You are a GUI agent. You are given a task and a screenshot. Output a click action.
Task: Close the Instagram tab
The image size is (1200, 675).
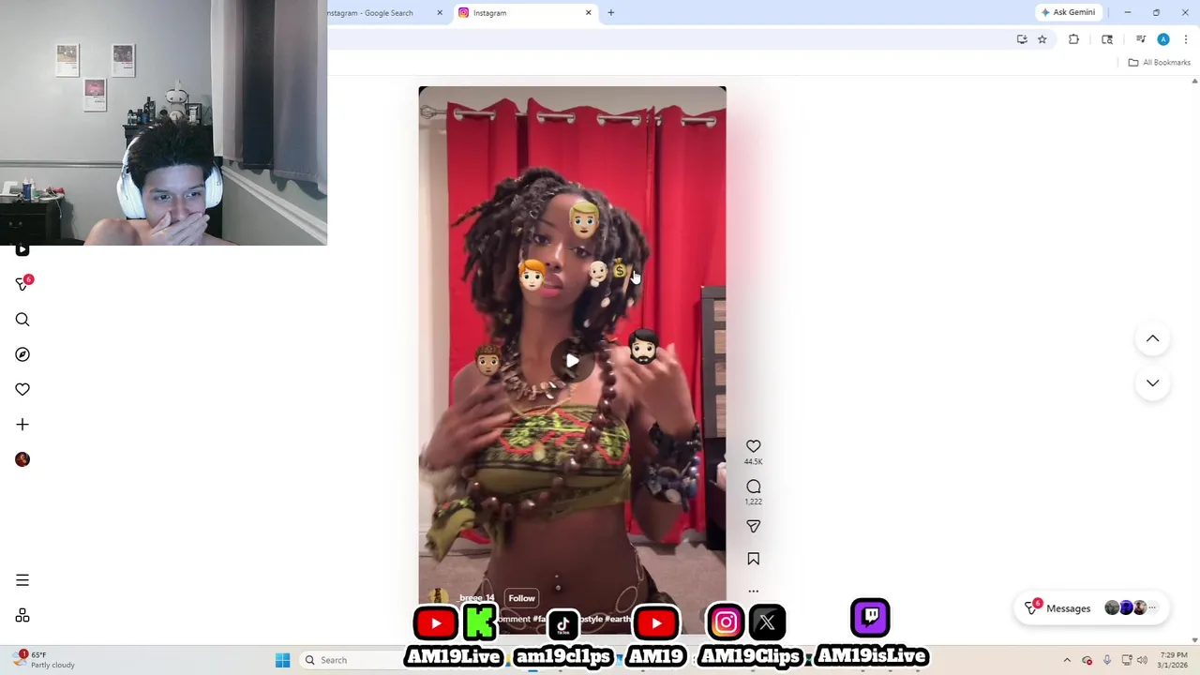[589, 13]
